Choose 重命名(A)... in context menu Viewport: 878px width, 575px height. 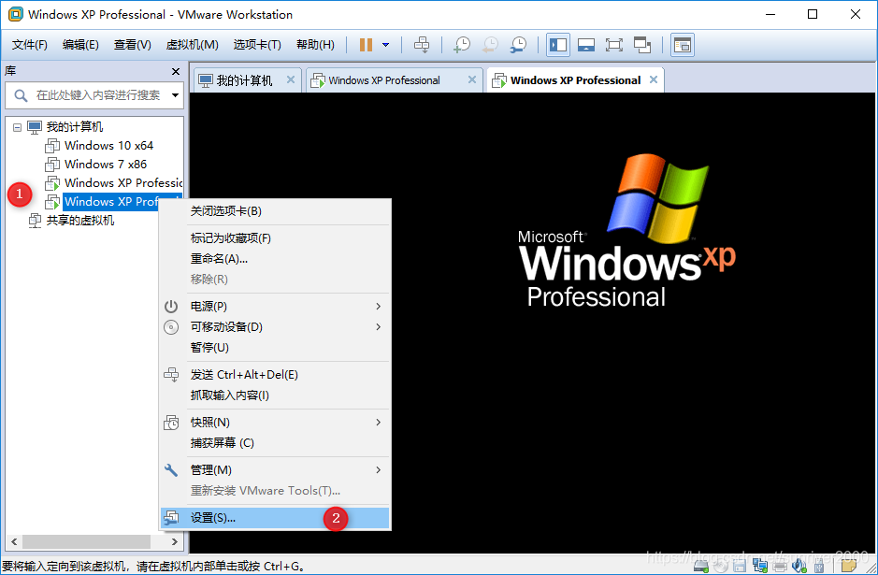[275, 259]
